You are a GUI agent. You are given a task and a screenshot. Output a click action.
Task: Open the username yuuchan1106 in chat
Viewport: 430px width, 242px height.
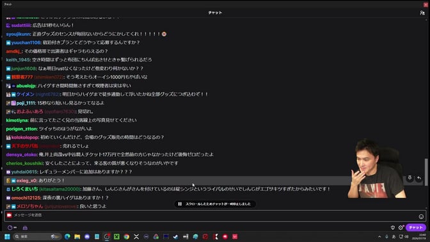coord(26,42)
